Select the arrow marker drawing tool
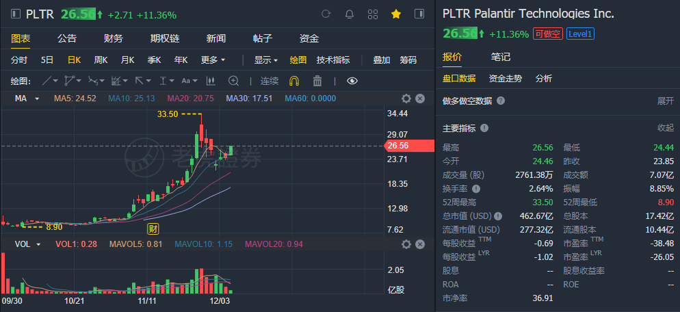This screenshot has width=680, height=312. point(140,81)
